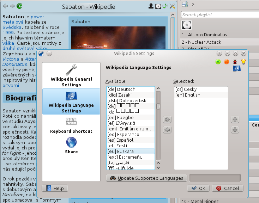Viewport: 259px width, 203px height.
Task: Select [et] Eesti language
Action: pos(131,146)
